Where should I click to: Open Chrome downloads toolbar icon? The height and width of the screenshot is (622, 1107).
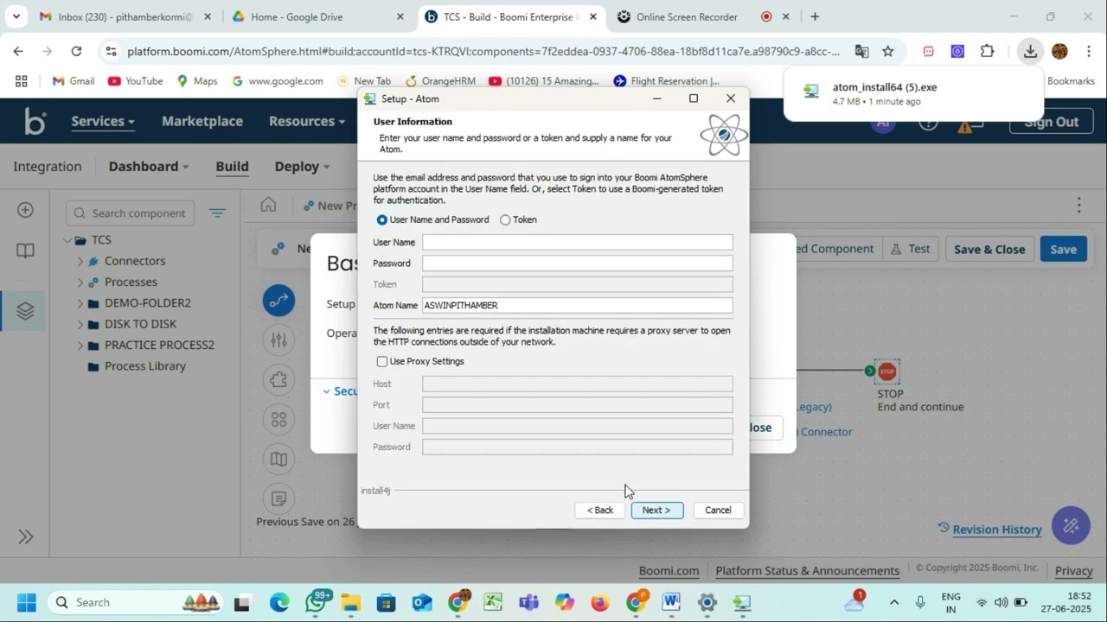coord(1030,51)
